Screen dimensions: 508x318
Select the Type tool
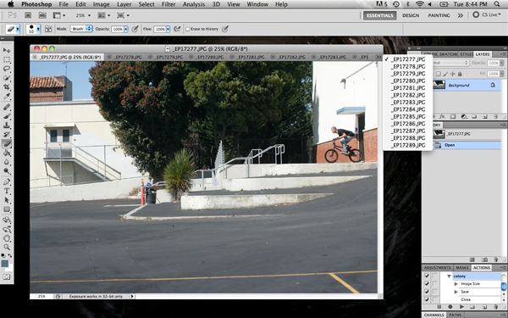pyautogui.click(x=7, y=191)
